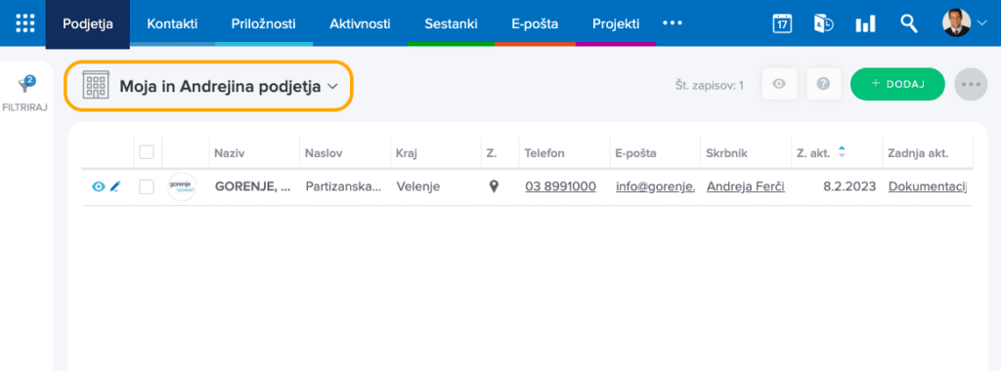Open the Dokumentacij last activity link
Screen dimensions: 1001x371
click(x=928, y=186)
